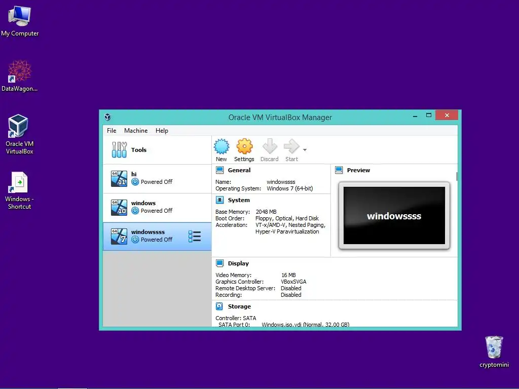Expand the Start button dropdown arrow
This screenshot has width=519, height=389.
[305, 150]
